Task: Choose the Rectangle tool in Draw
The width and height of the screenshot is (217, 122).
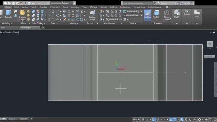Action: [53, 19]
